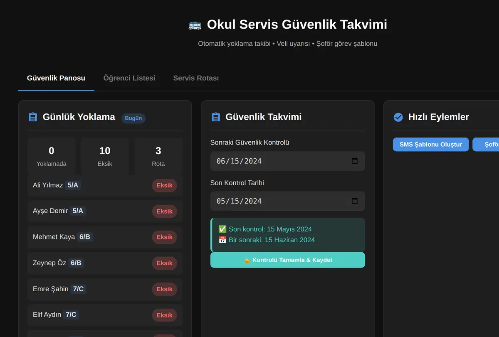Open the Öğrenci Listesi tab

129,78
